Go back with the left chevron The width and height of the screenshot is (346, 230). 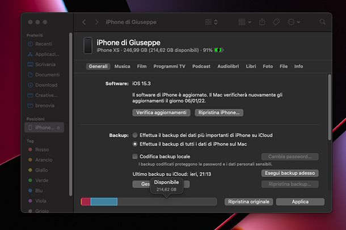point(84,22)
